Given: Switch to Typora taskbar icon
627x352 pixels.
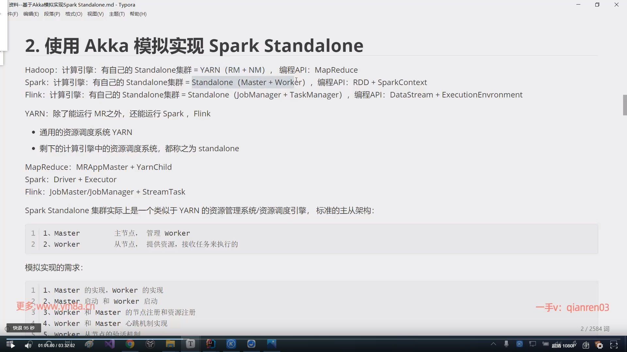Looking at the screenshot, I should [x=190, y=344].
